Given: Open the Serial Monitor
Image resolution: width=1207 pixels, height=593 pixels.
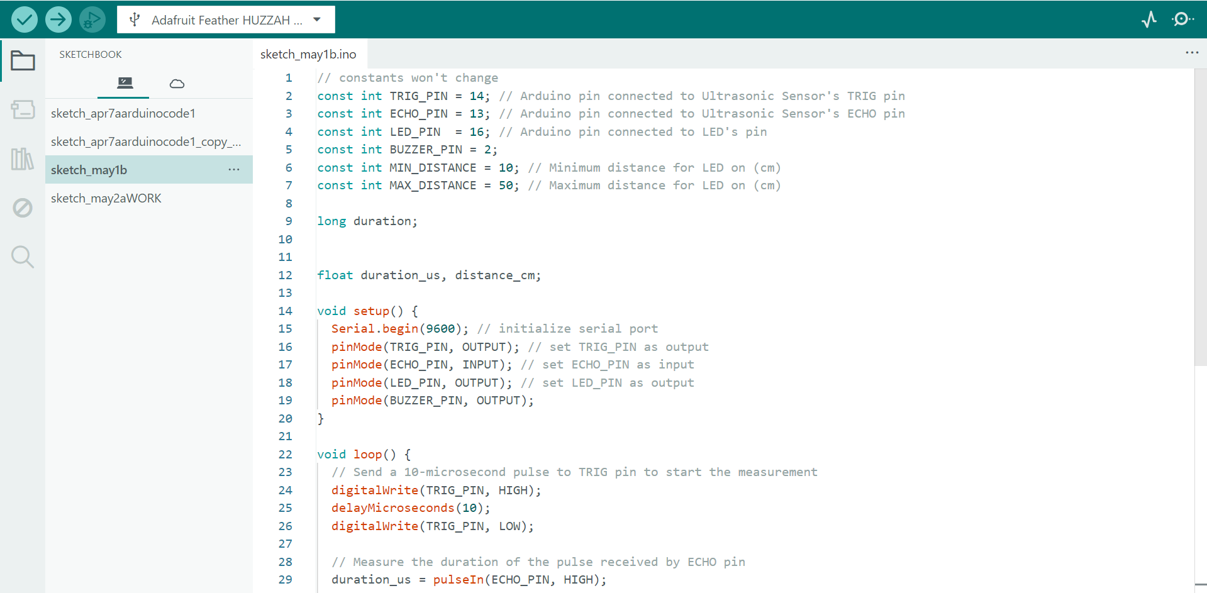Looking at the screenshot, I should [x=1182, y=19].
